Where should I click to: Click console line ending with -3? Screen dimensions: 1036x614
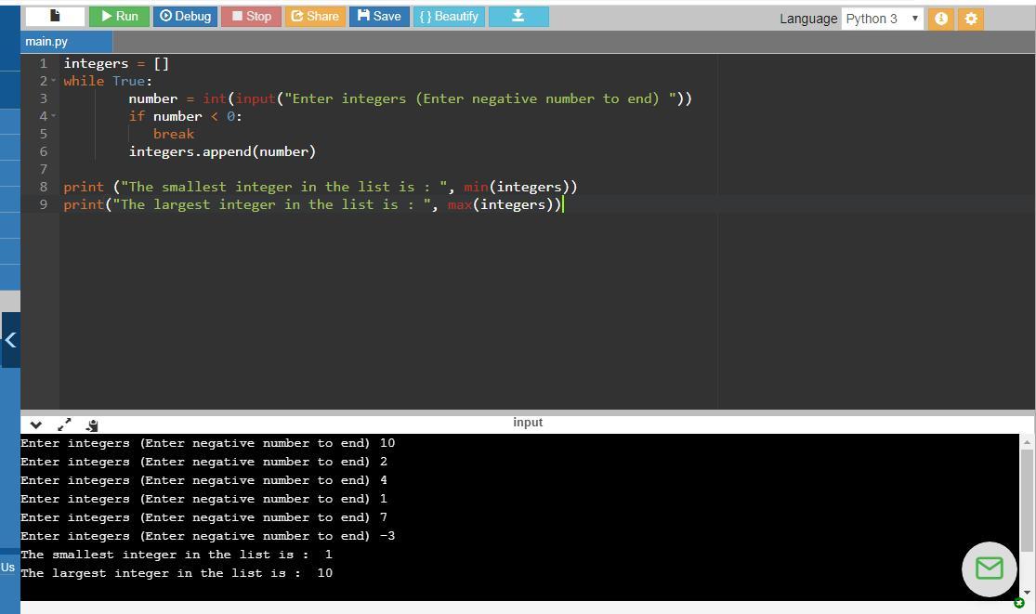(x=207, y=536)
